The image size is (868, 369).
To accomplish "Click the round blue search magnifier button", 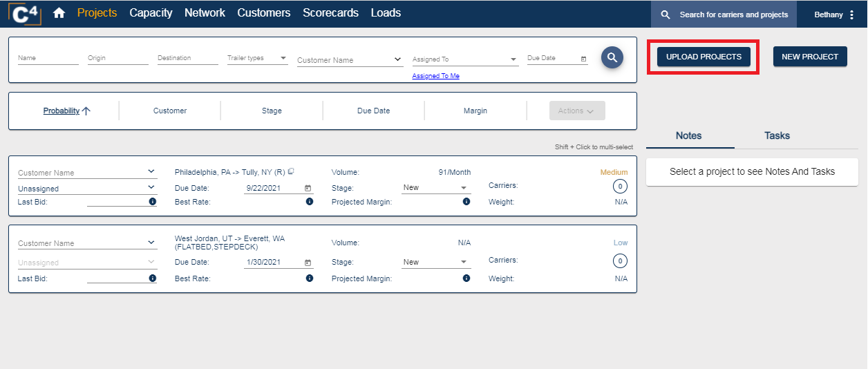I will [612, 58].
